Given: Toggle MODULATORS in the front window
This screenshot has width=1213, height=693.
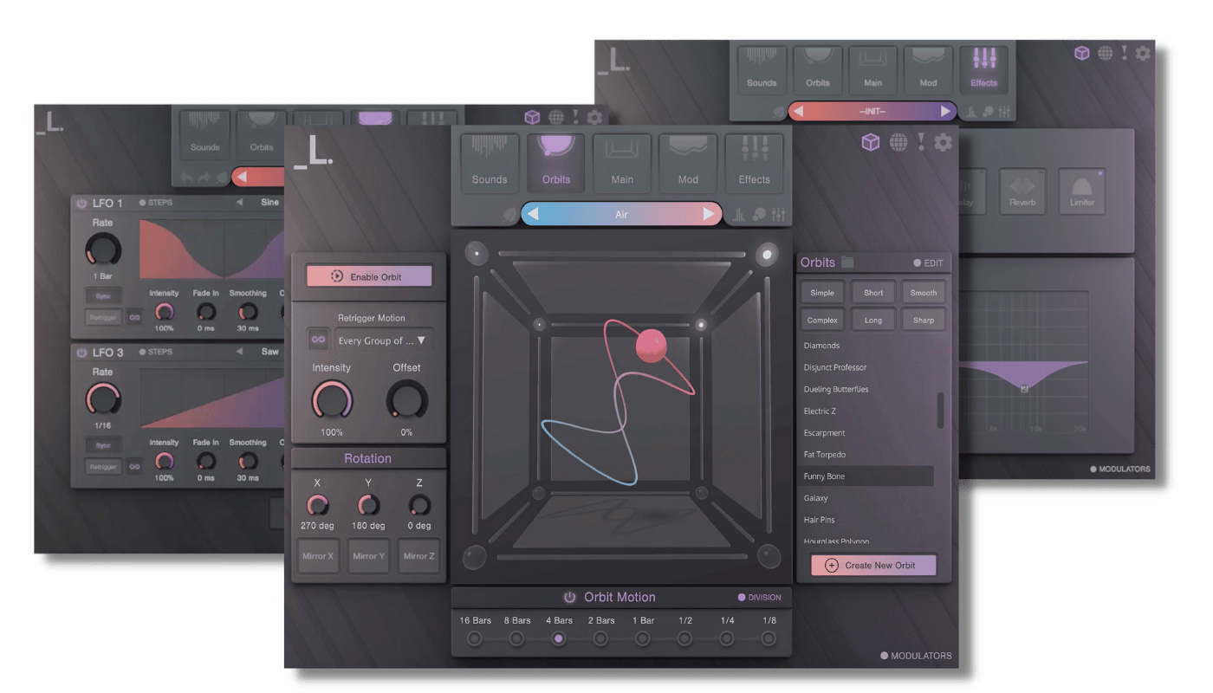Looking at the screenshot, I should coord(916,656).
